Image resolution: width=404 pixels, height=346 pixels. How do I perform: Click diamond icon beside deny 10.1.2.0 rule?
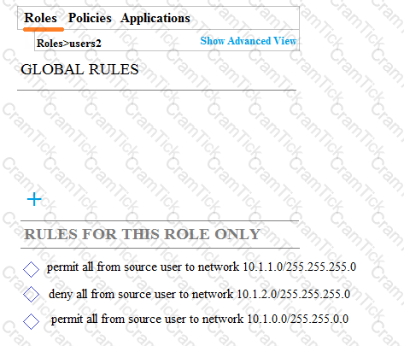pyautogui.click(x=31, y=294)
